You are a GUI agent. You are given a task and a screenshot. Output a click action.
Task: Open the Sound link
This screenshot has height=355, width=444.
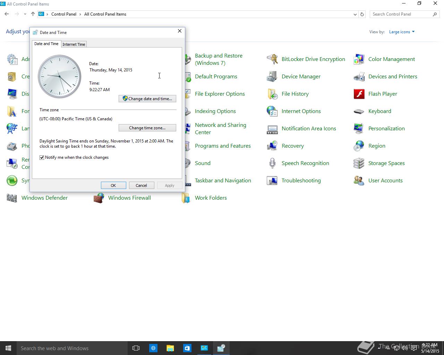point(203,163)
